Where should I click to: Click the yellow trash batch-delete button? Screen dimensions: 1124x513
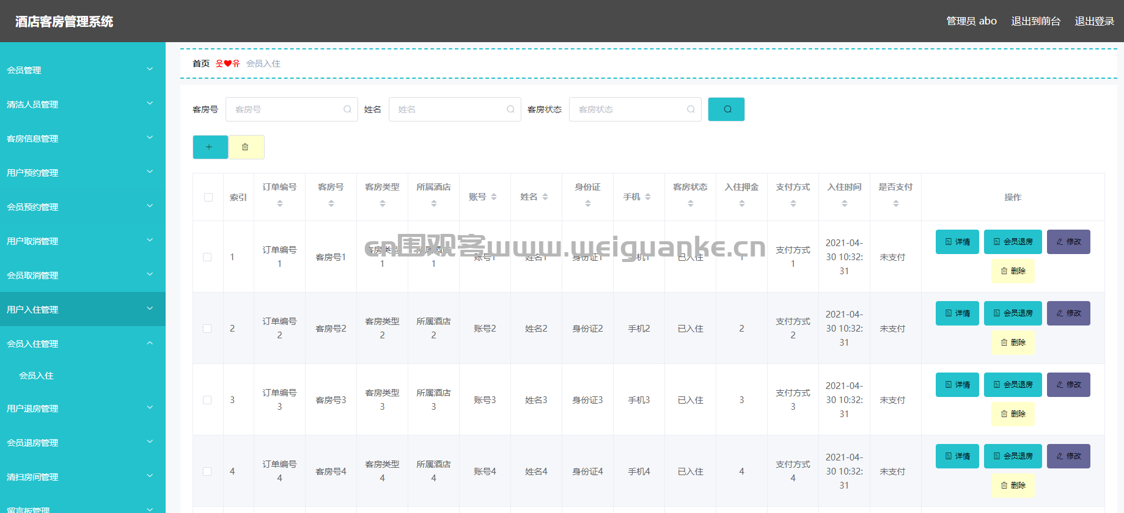coord(246,147)
